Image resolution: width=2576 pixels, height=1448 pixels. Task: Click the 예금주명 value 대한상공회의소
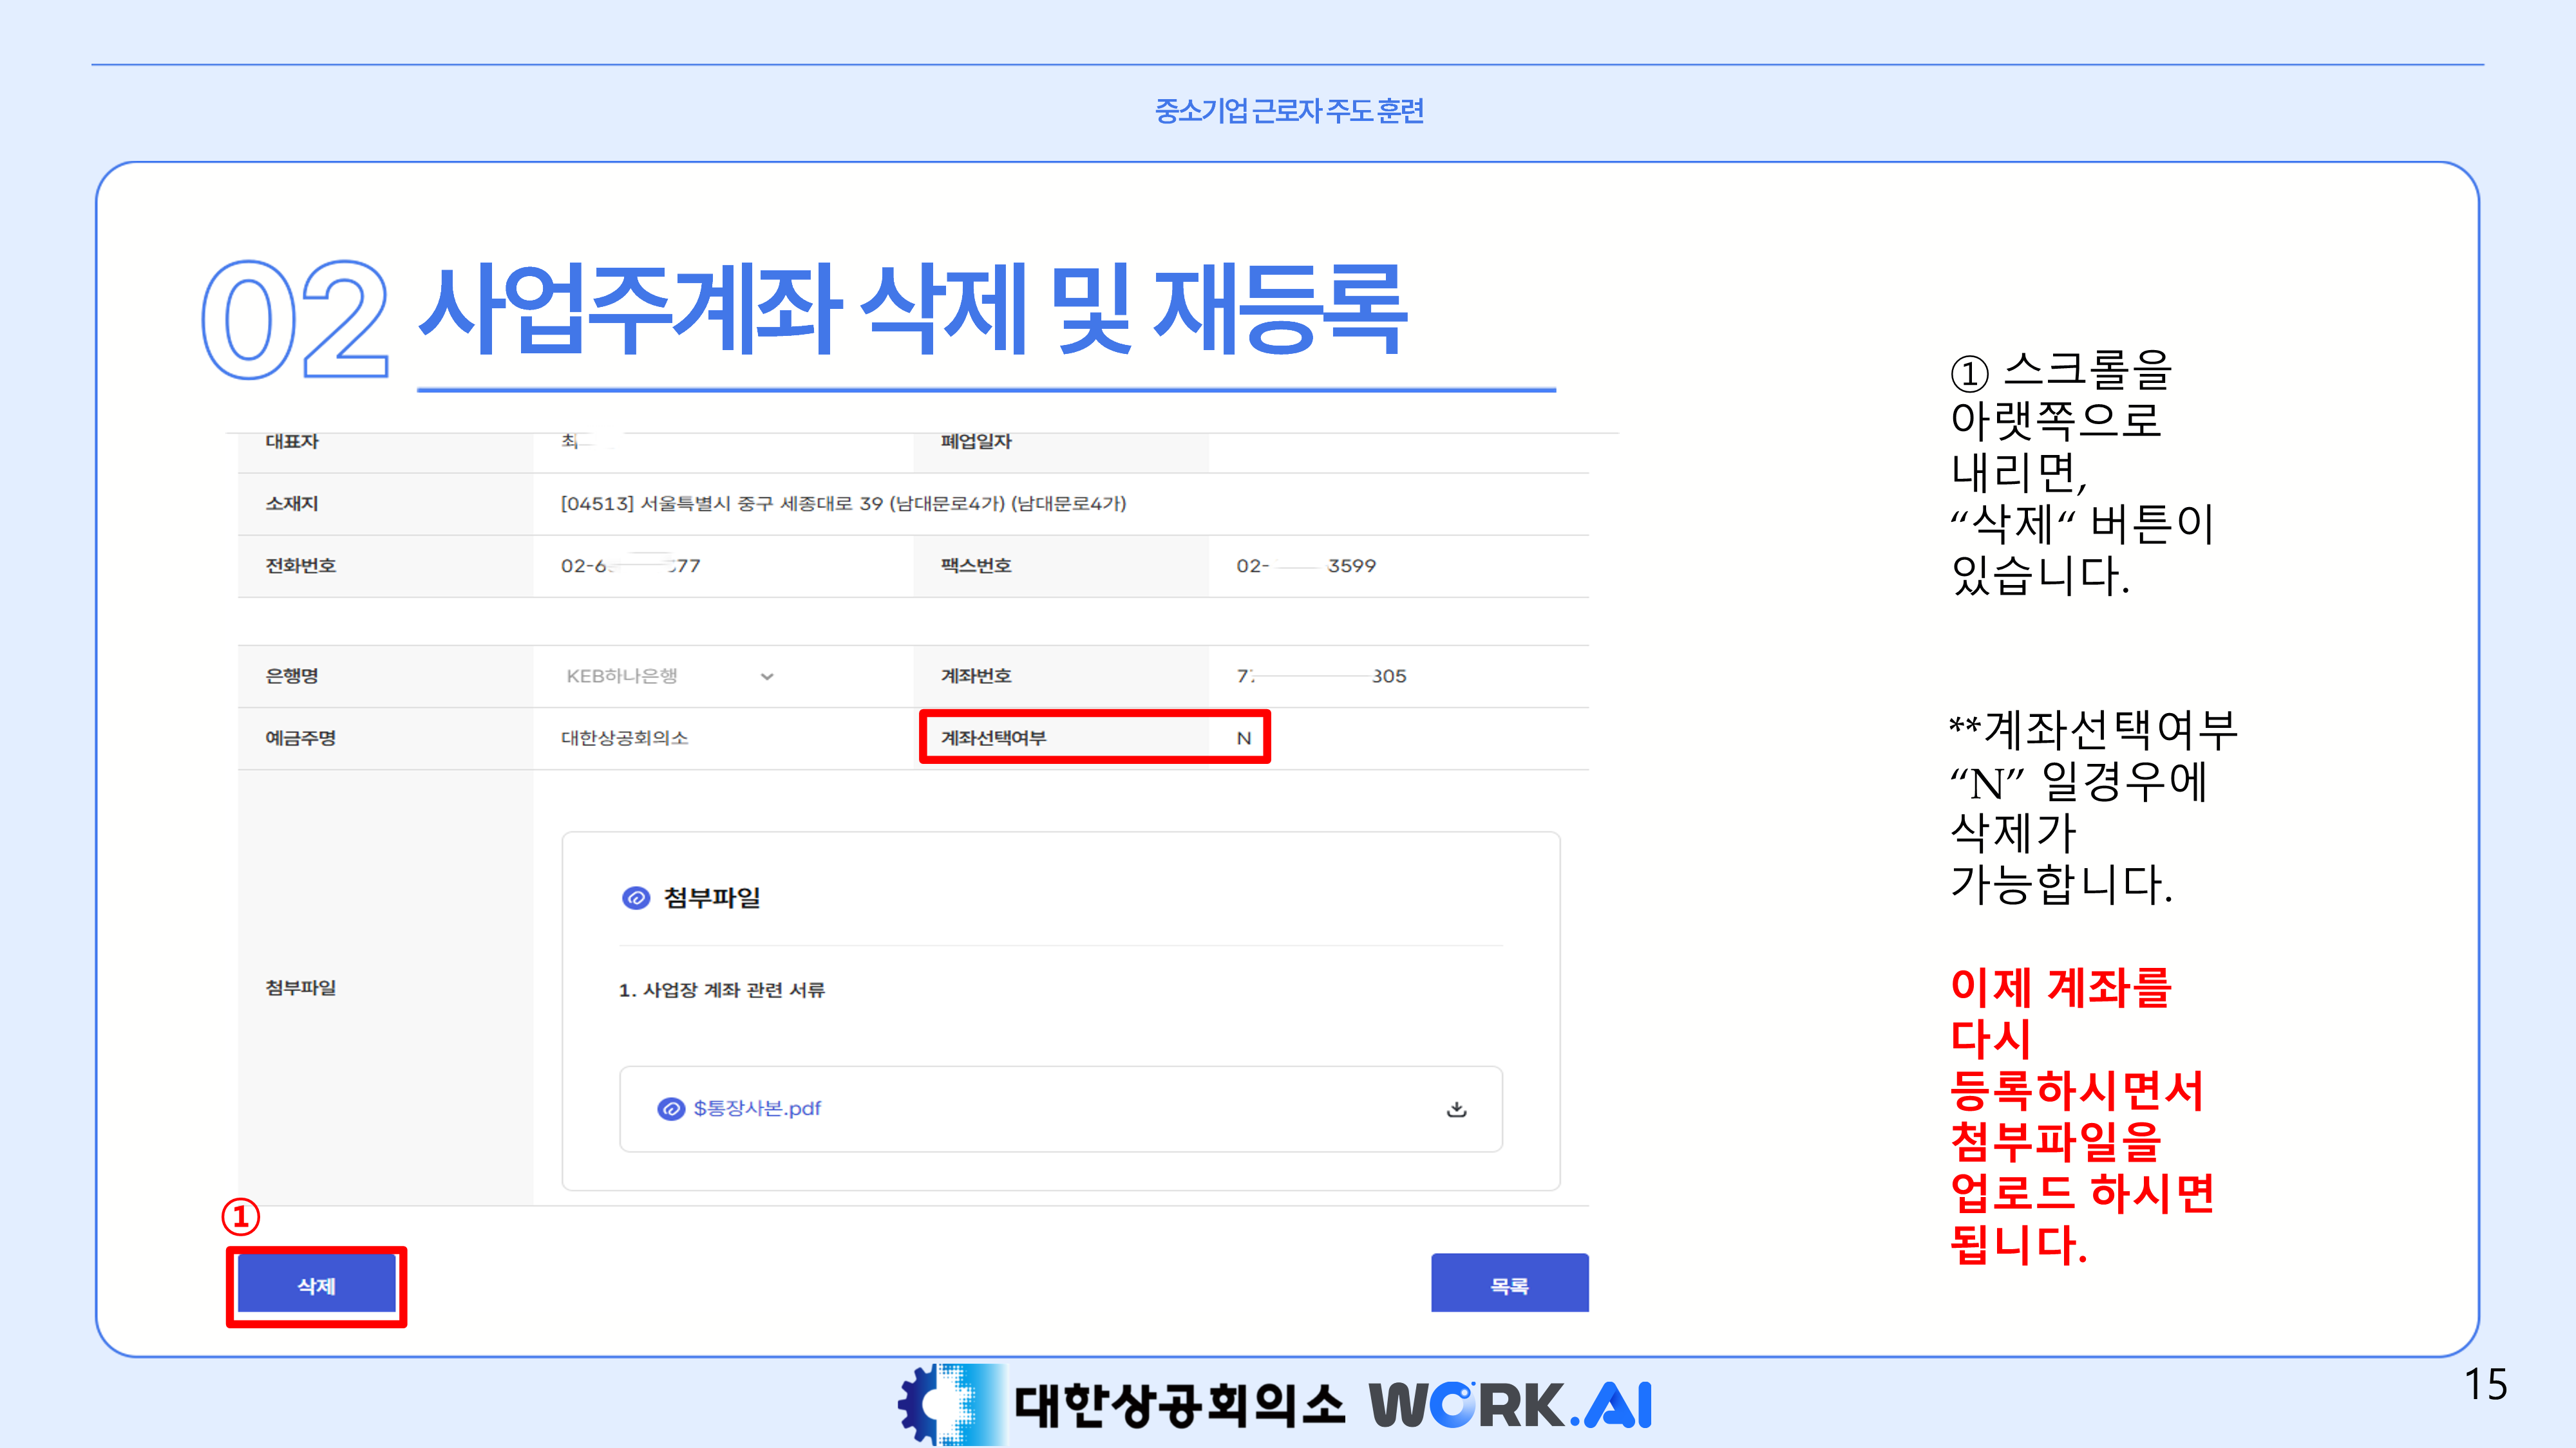624,739
